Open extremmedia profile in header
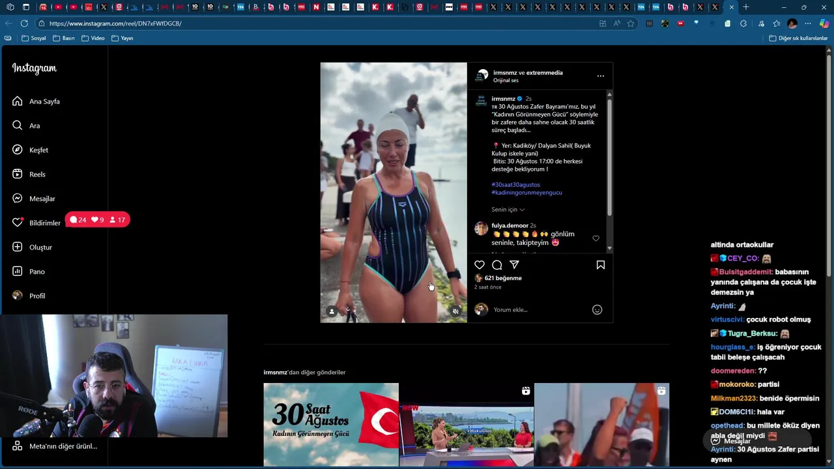 click(x=545, y=73)
